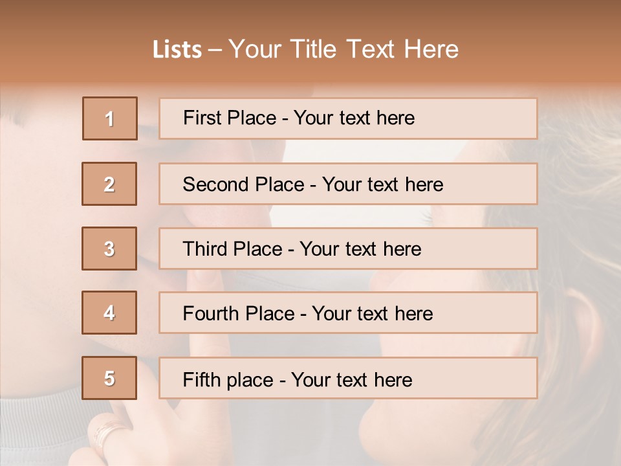621x466 pixels.
Task: Select the number 1 box
Action: pyautogui.click(x=110, y=118)
